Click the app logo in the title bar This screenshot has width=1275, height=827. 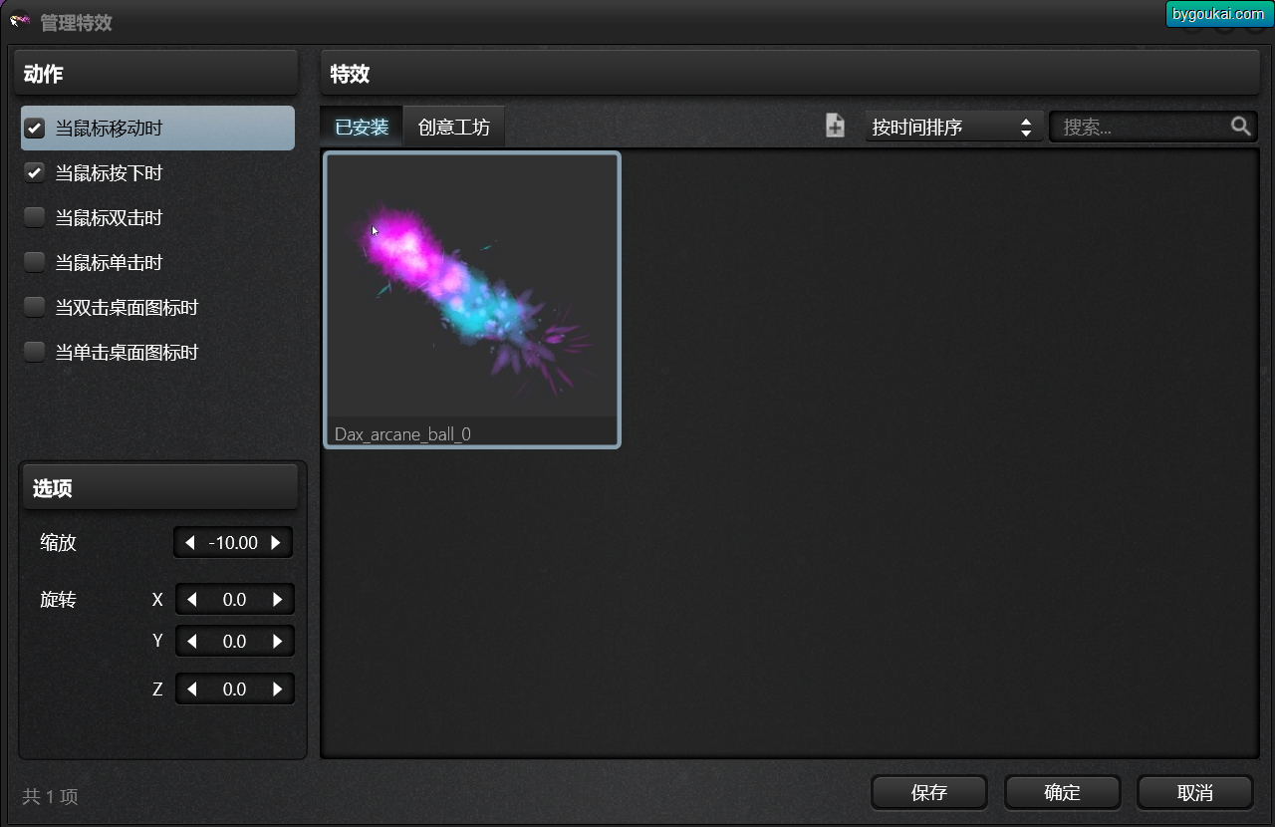coord(20,20)
